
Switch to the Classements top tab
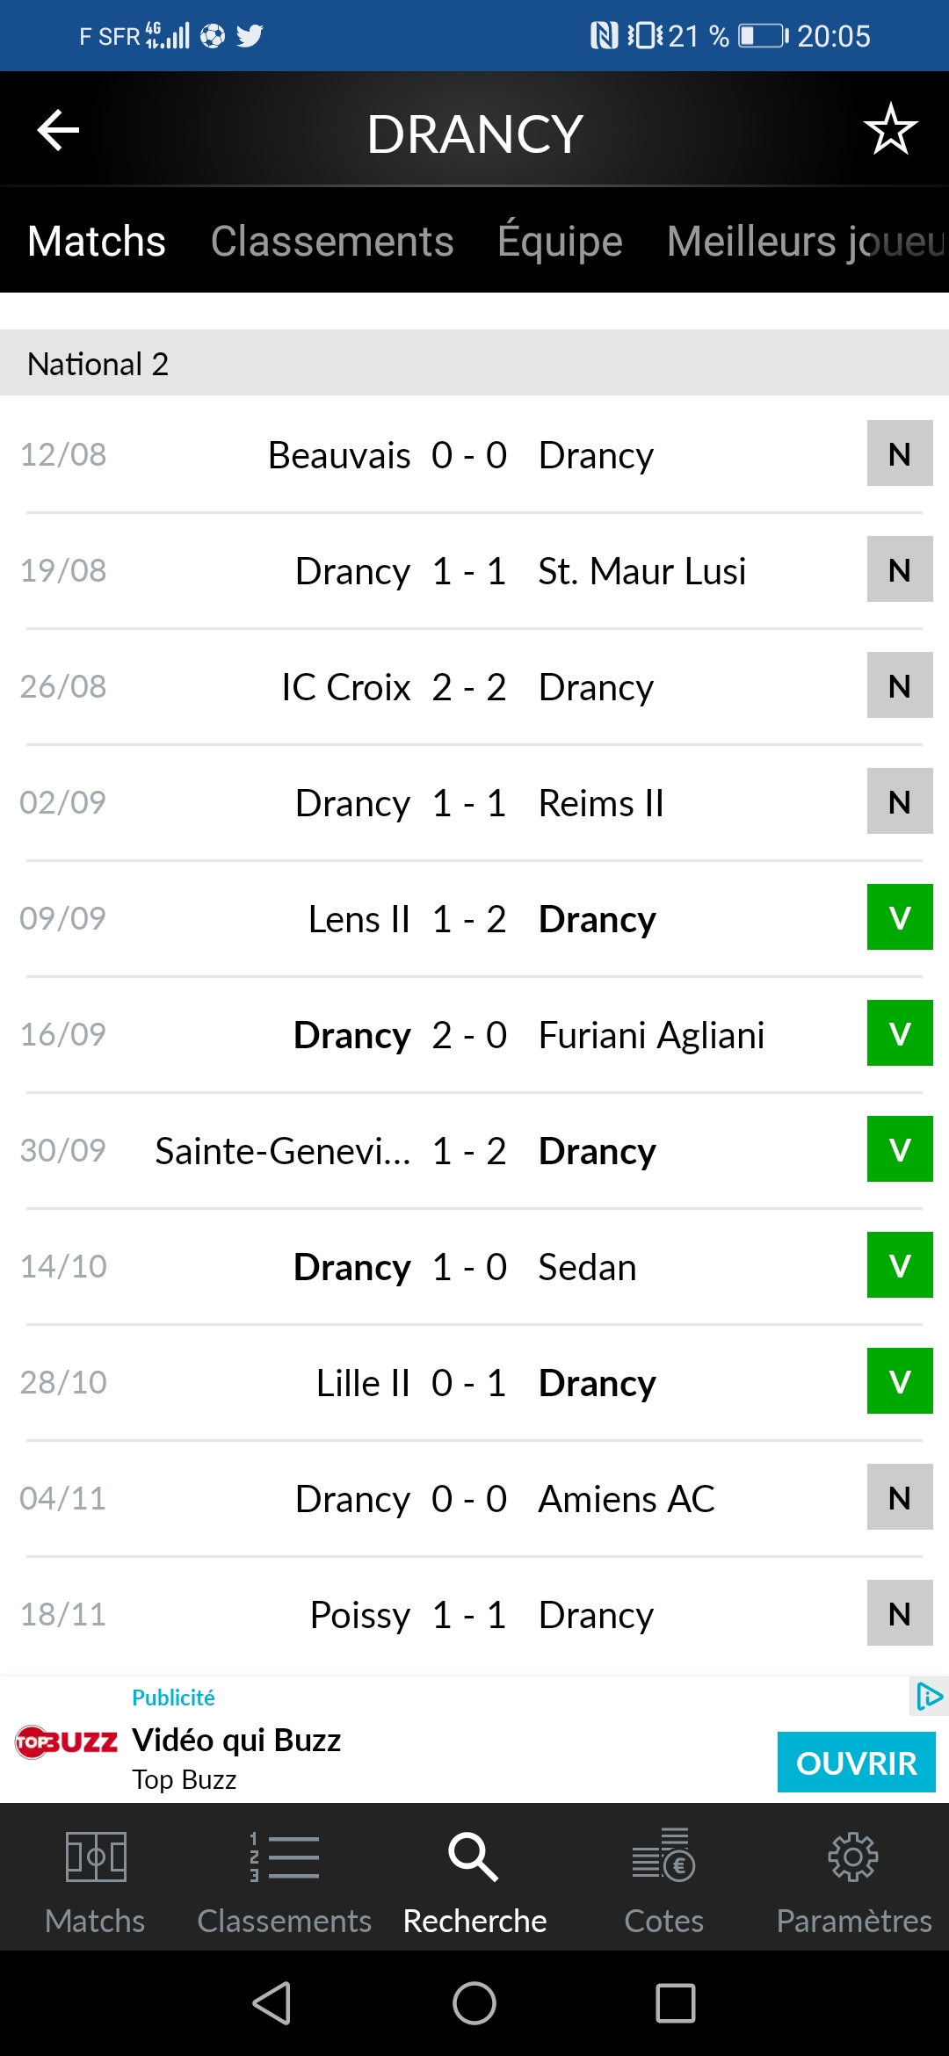pos(332,241)
